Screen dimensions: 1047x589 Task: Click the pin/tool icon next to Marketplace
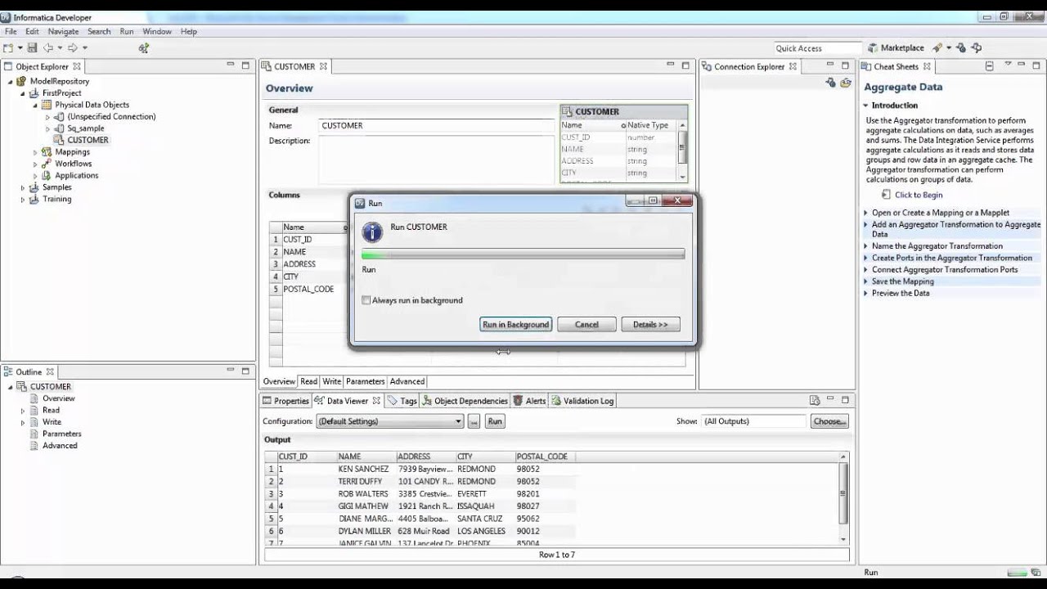(x=937, y=48)
